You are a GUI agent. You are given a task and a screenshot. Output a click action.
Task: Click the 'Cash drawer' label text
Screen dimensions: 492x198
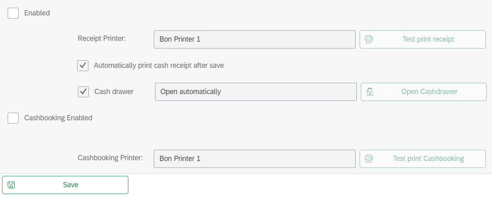pos(114,92)
